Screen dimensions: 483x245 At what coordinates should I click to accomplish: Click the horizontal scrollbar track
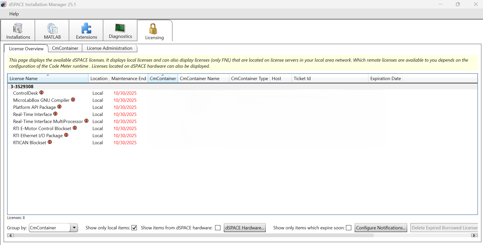pyautogui.click(x=422, y=235)
